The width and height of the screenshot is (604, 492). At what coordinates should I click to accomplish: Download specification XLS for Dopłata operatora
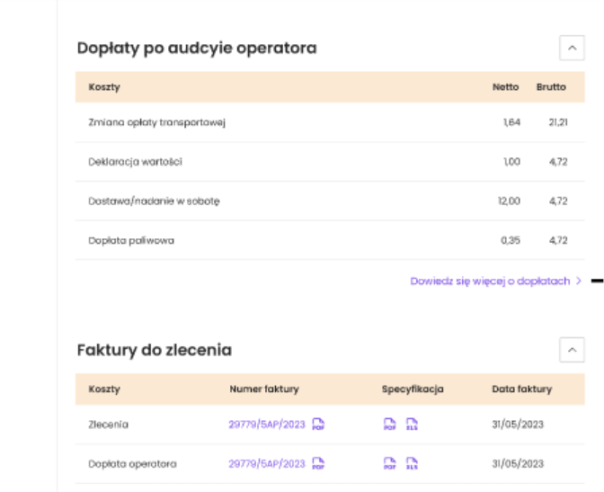pos(412,464)
